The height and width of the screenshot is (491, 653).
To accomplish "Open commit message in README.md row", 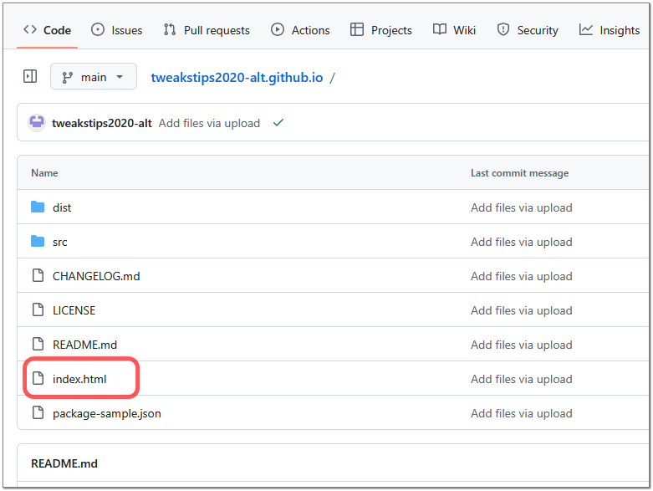I will (x=522, y=345).
